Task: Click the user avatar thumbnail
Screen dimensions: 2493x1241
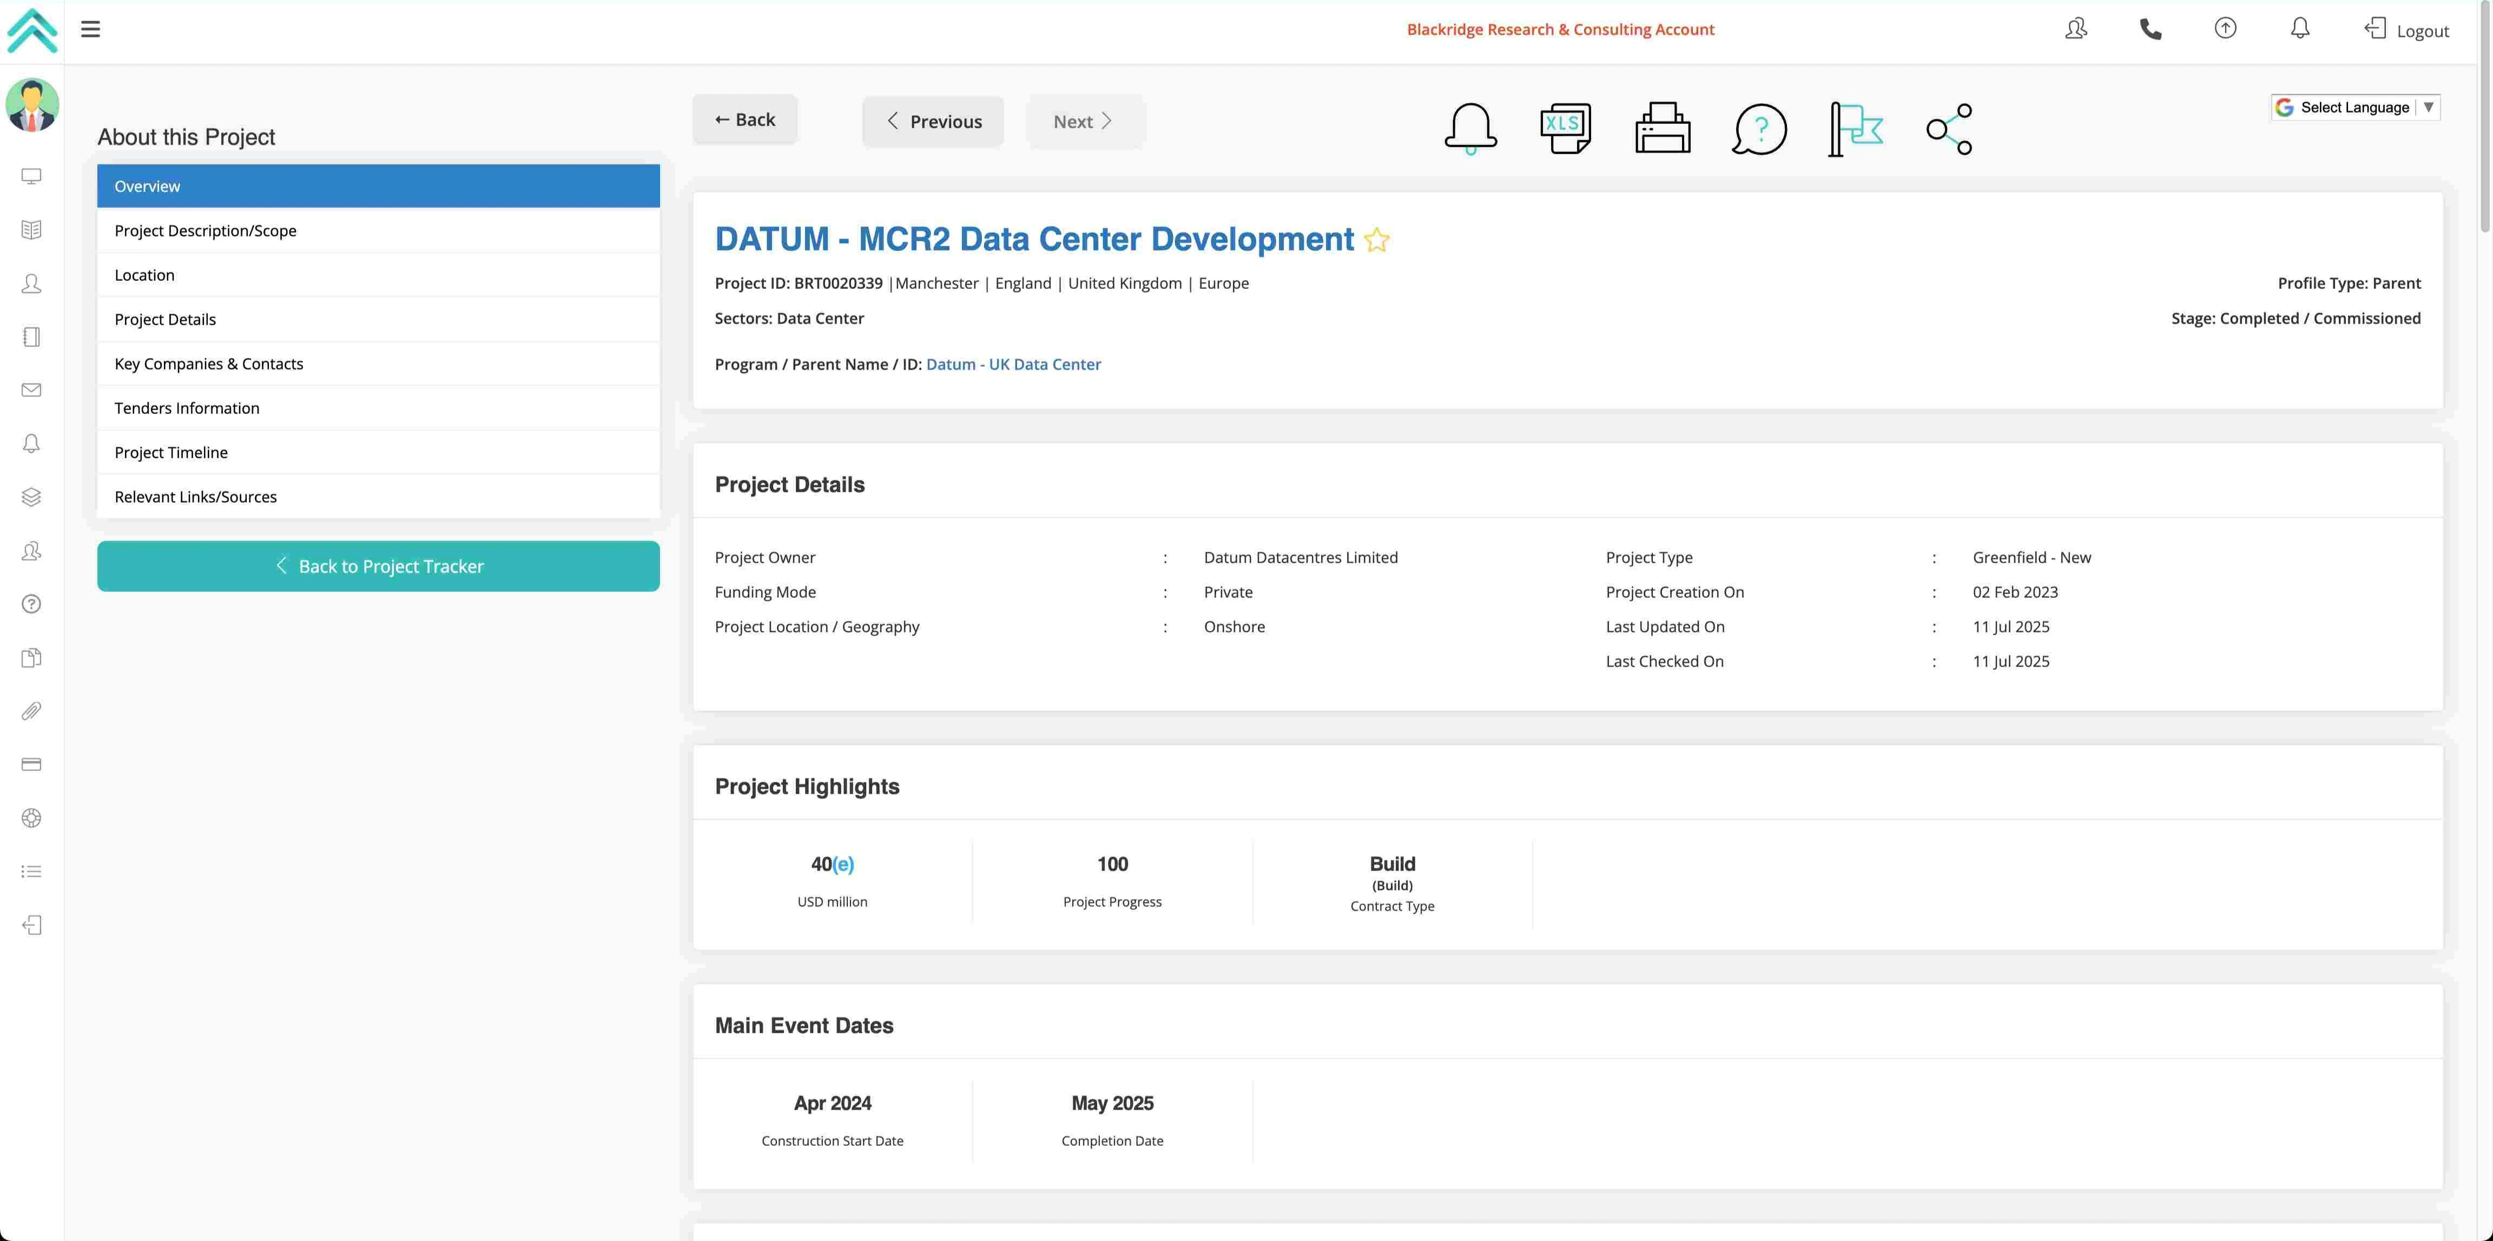Action: click(x=32, y=104)
